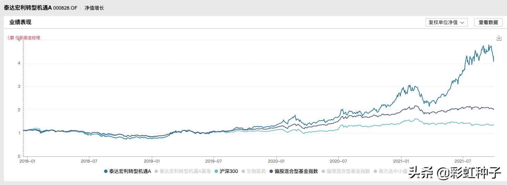Click the 任职基金经理 red marker label
The width and height of the screenshot is (507, 185).
[x=24, y=38]
